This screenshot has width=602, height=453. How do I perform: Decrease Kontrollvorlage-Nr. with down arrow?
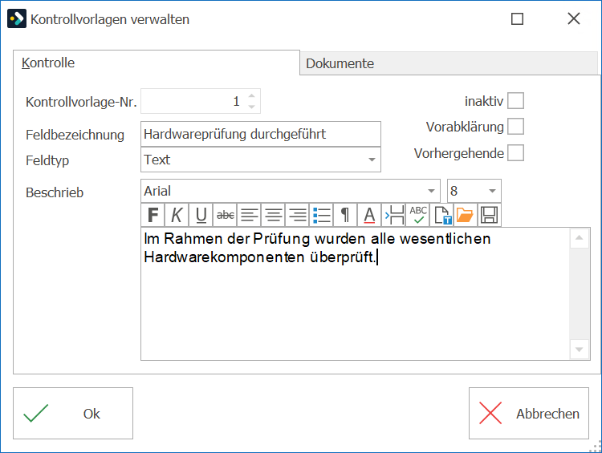coord(251,107)
